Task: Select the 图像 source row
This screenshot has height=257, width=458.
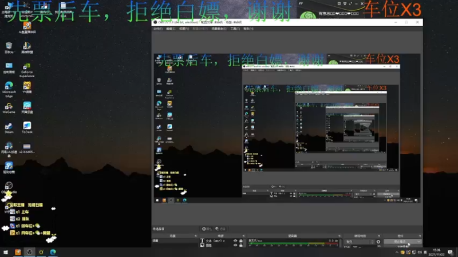Action: tap(222, 245)
